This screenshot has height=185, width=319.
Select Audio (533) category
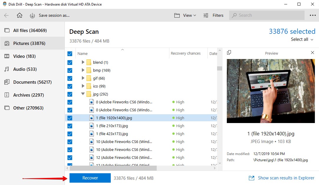(32, 69)
